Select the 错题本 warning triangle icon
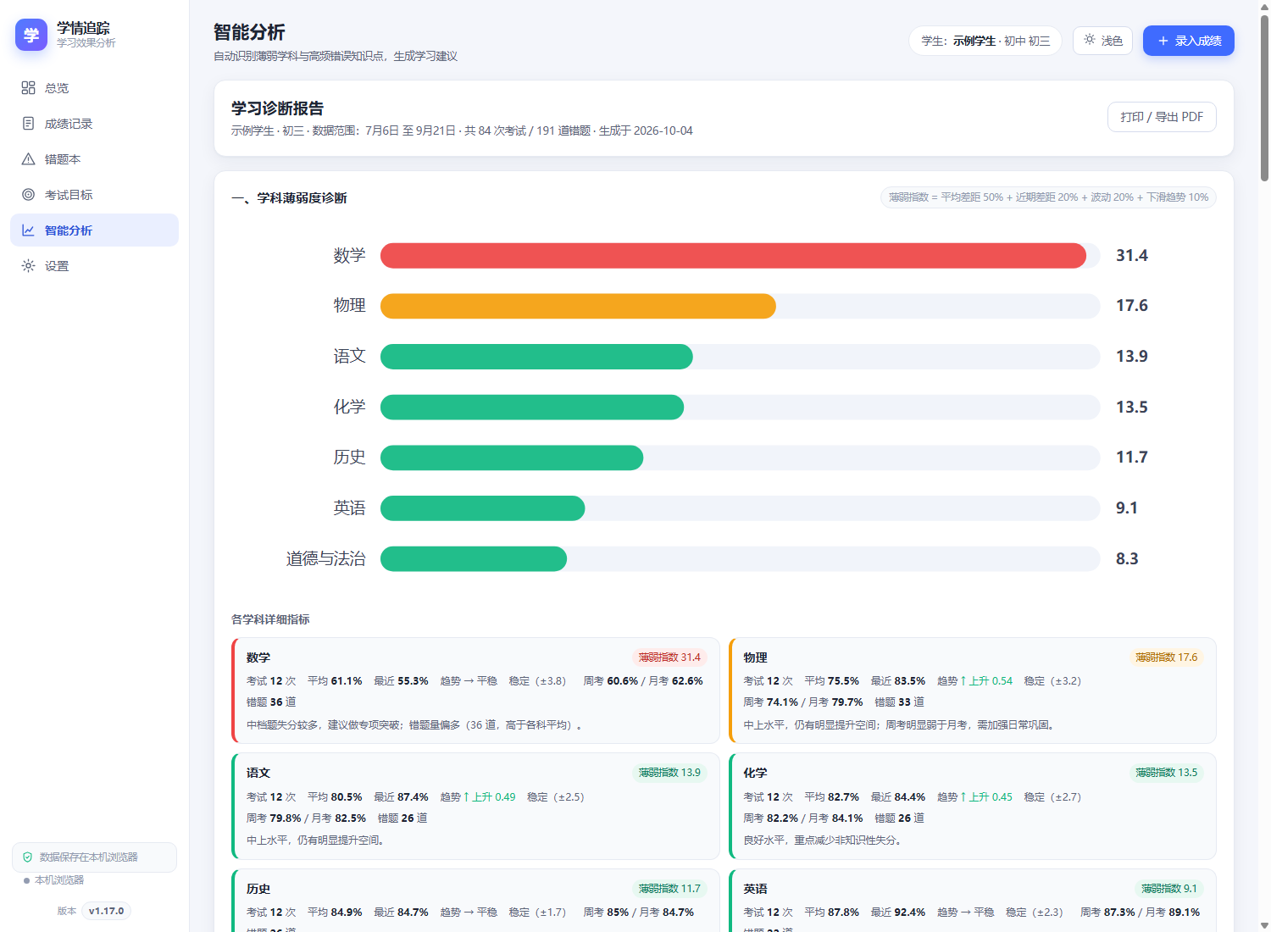This screenshot has height=932, width=1271. (x=28, y=159)
